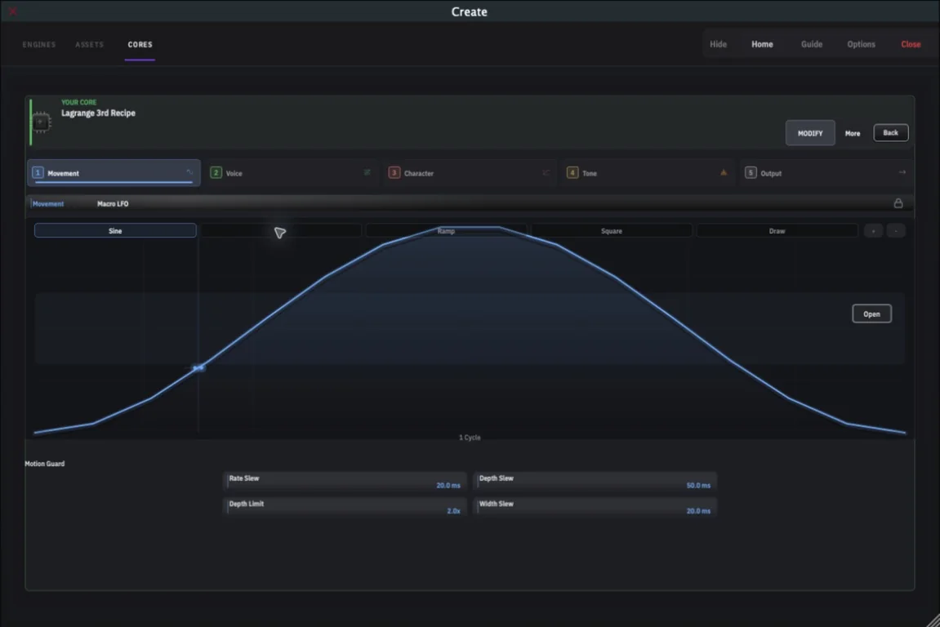940x627 pixels.
Task: Switch to the ENGINES tab
Action: [39, 44]
